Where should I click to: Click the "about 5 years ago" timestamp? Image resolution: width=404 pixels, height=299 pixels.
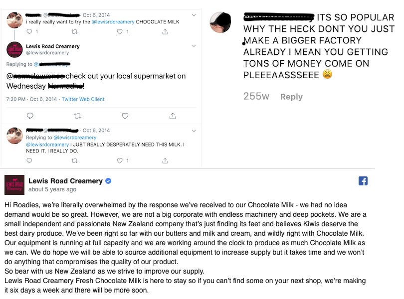tap(52, 189)
